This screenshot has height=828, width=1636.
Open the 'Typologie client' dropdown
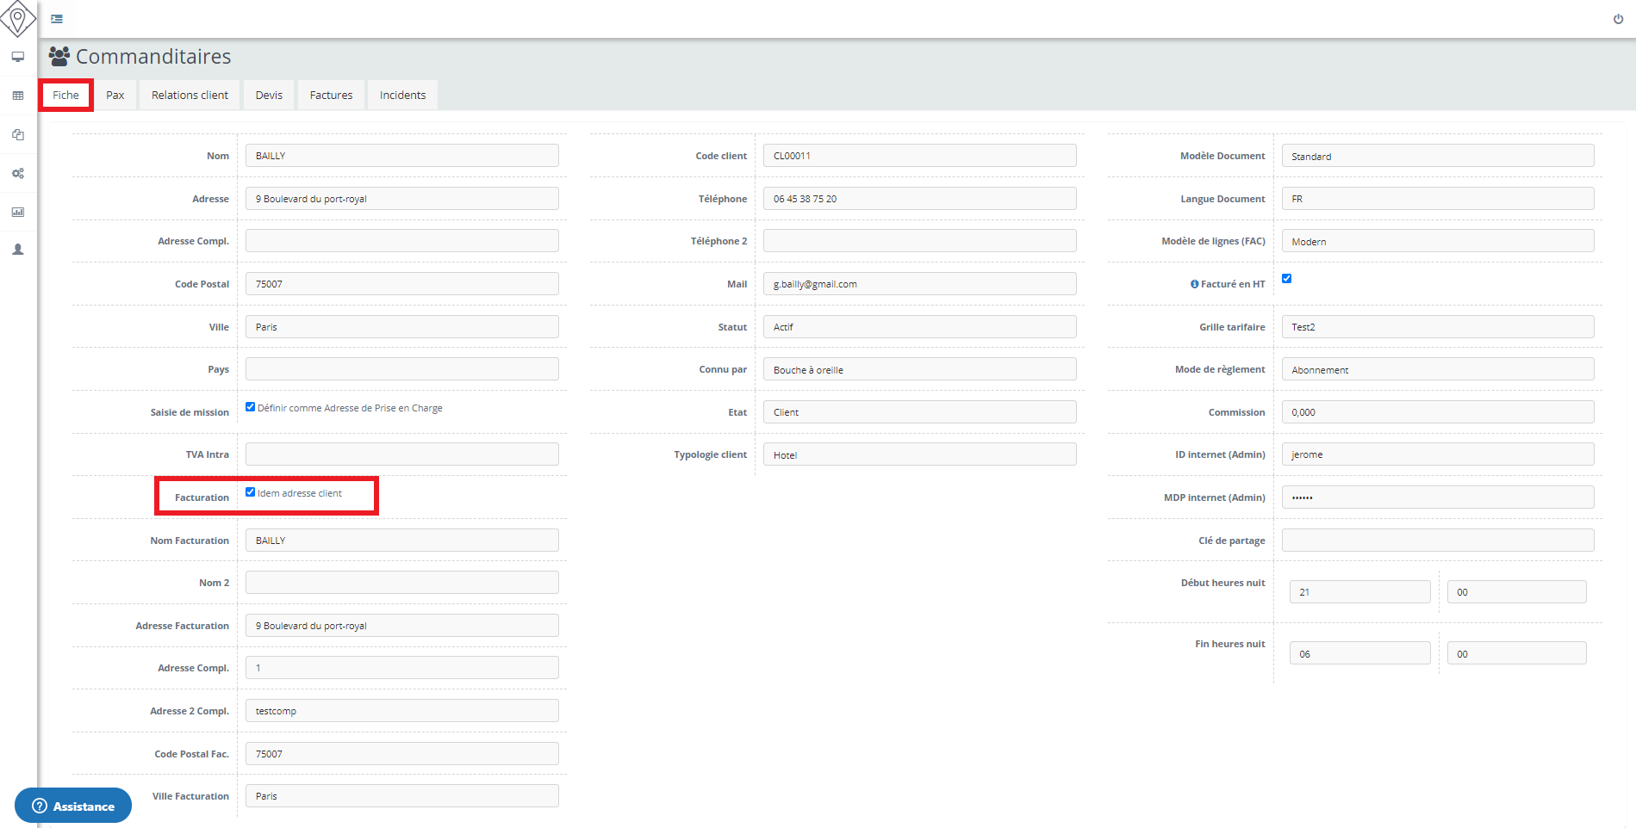918,454
